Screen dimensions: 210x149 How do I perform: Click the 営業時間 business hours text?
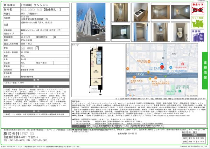coord(127,134)
